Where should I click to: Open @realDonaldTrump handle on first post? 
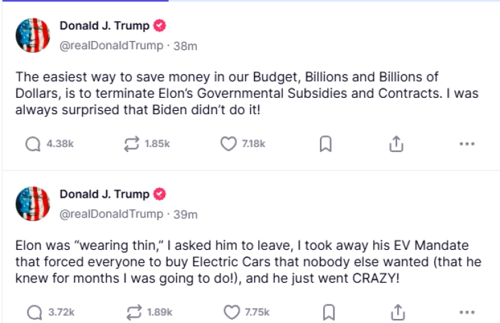(112, 46)
